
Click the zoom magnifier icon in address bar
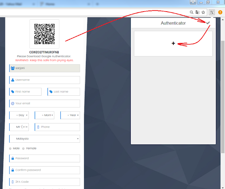point(191,12)
